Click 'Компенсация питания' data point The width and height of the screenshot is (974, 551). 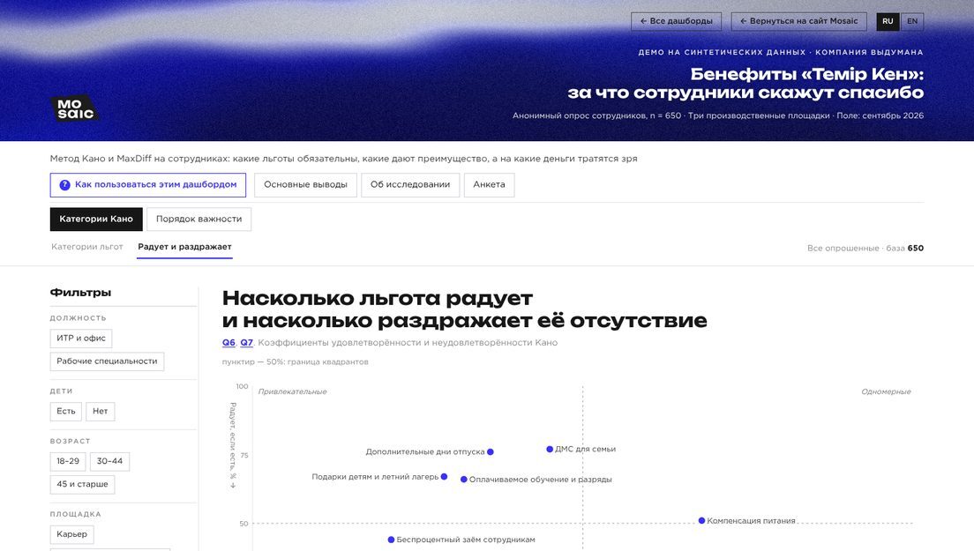[x=701, y=521]
